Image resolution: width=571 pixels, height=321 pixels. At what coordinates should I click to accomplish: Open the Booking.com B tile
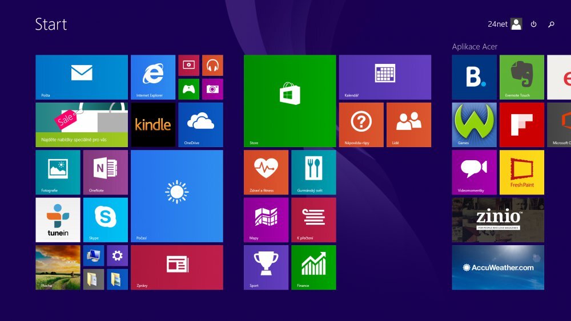[474, 77]
